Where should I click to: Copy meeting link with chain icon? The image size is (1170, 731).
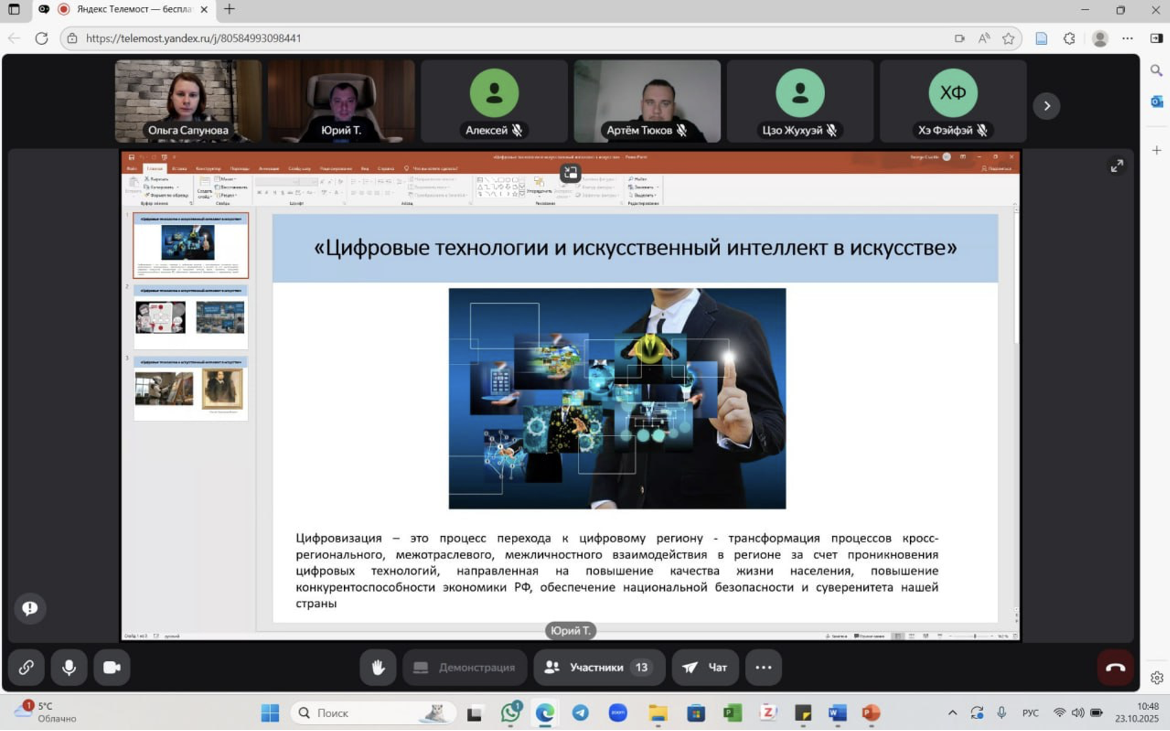26,667
